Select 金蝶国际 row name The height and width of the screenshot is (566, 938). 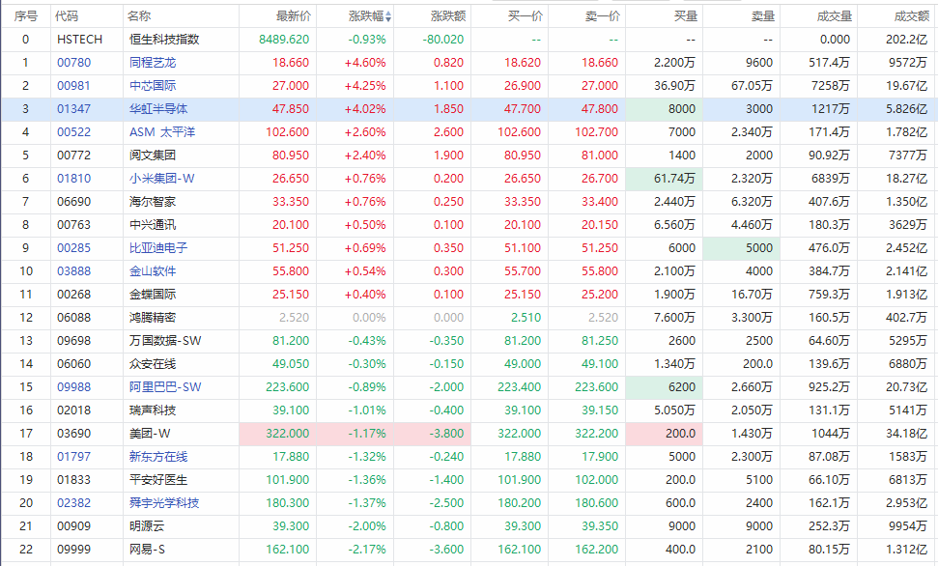[x=153, y=295]
